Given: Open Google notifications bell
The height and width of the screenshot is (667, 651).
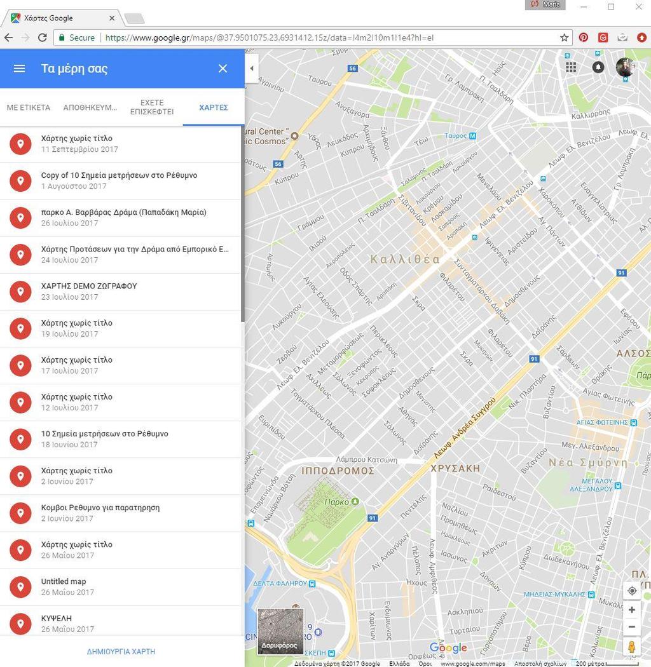Looking at the screenshot, I should pos(598,67).
